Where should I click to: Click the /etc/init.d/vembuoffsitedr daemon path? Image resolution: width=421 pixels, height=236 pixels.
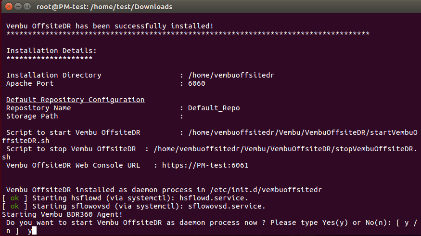[266, 190]
